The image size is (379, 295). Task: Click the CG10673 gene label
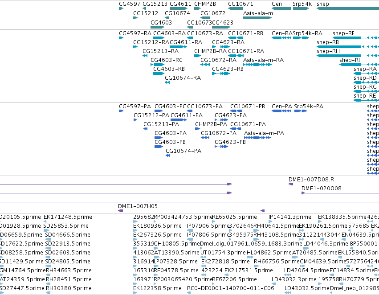[200, 22]
